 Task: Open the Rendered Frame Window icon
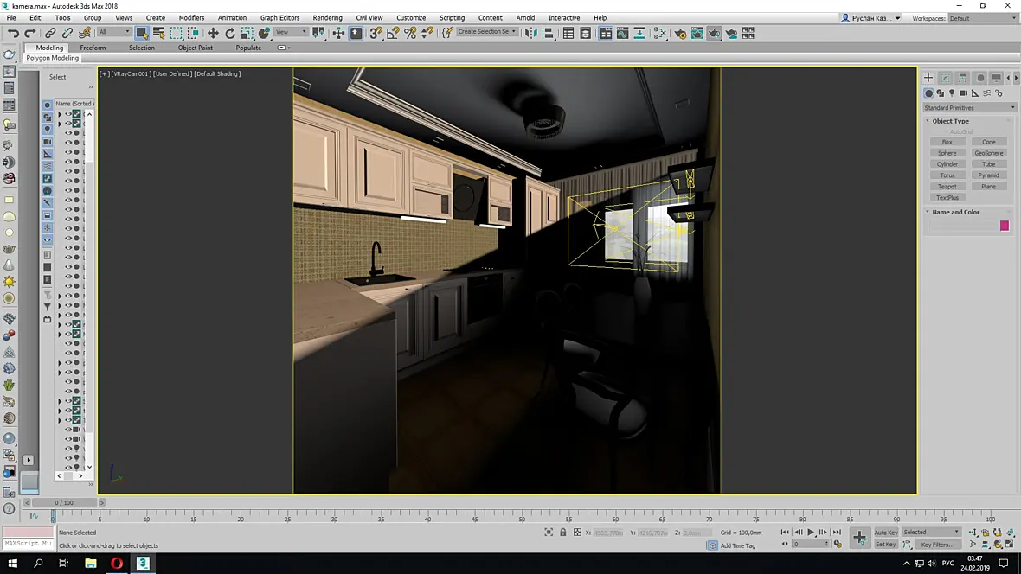click(x=697, y=33)
